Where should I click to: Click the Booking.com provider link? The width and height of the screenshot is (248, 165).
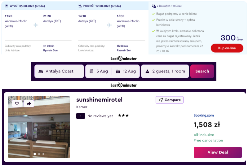click(204, 115)
